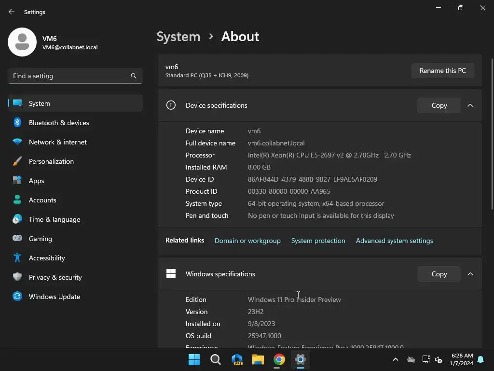
Task: Copy the Device specifications
Action: coord(439,105)
